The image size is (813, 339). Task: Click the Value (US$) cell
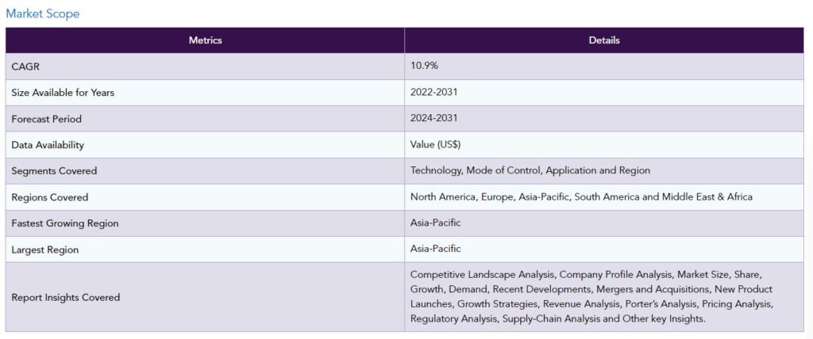pyautogui.click(x=604, y=145)
